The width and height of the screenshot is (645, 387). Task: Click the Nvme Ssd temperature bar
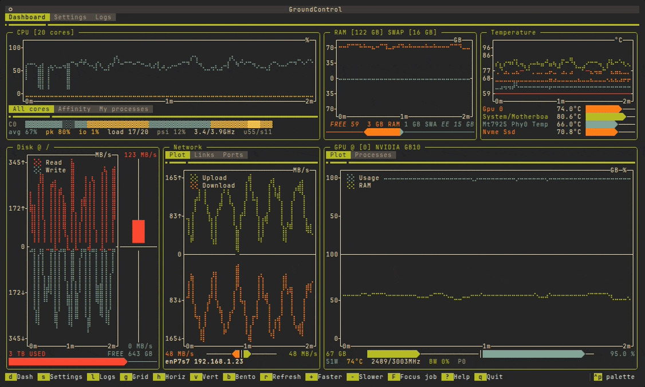click(601, 132)
